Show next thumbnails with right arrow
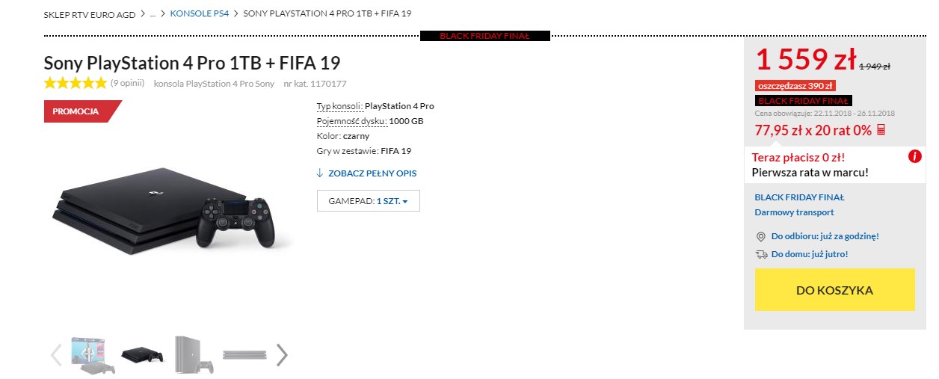939x379 pixels. (281, 354)
